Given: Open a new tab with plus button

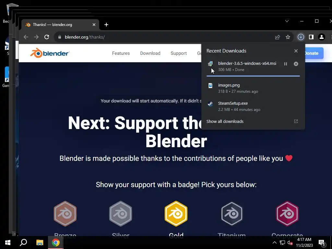Looking at the screenshot, I should click(106, 25).
